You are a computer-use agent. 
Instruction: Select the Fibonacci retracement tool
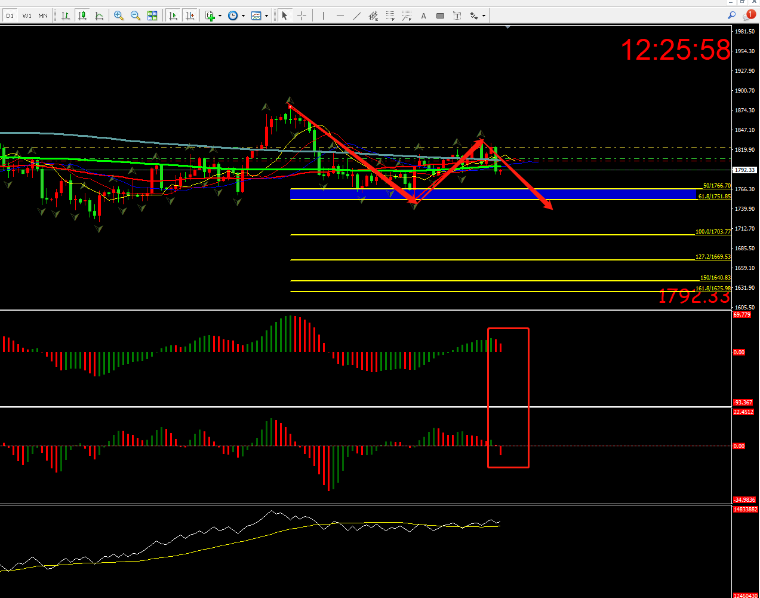coord(390,16)
